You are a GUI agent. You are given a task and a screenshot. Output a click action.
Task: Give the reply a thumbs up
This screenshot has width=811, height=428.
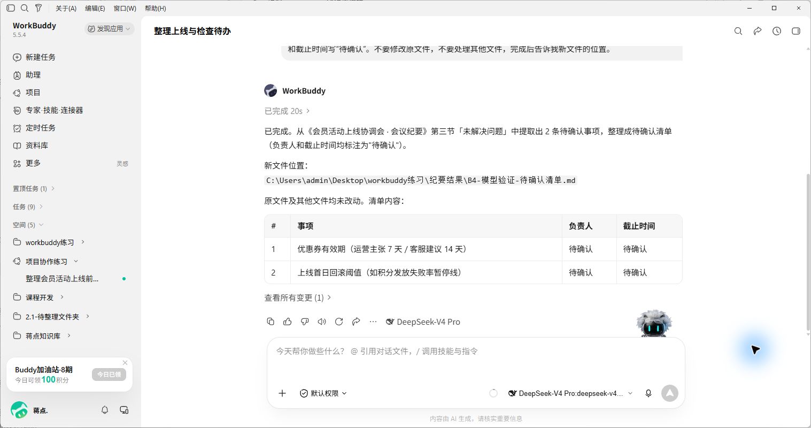[288, 322]
